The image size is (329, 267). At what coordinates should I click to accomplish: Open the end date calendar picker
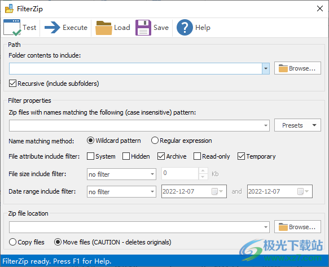point(303,191)
